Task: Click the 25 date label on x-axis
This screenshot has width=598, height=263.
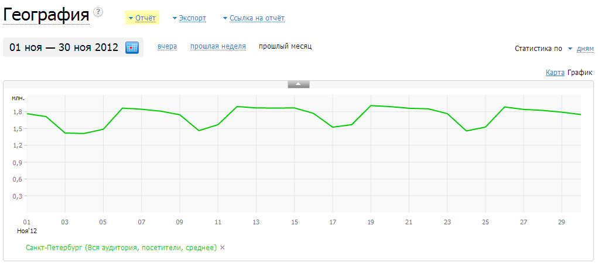Action: 486,222
